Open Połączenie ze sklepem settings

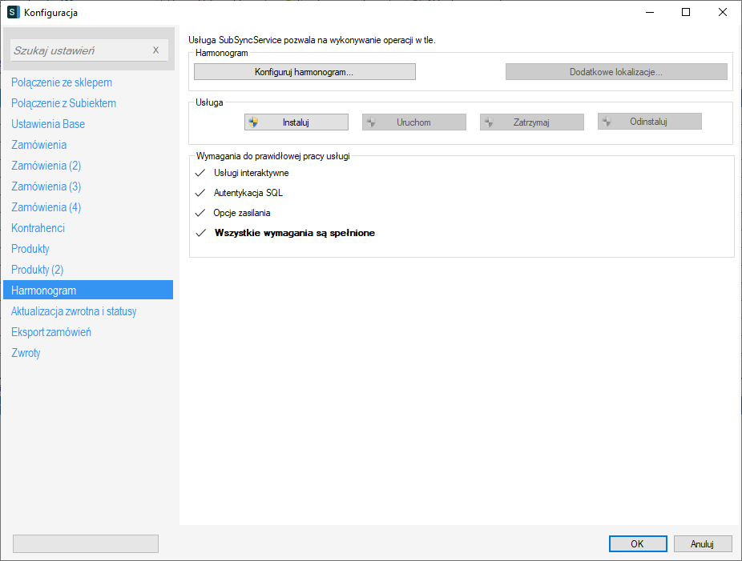[62, 82]
